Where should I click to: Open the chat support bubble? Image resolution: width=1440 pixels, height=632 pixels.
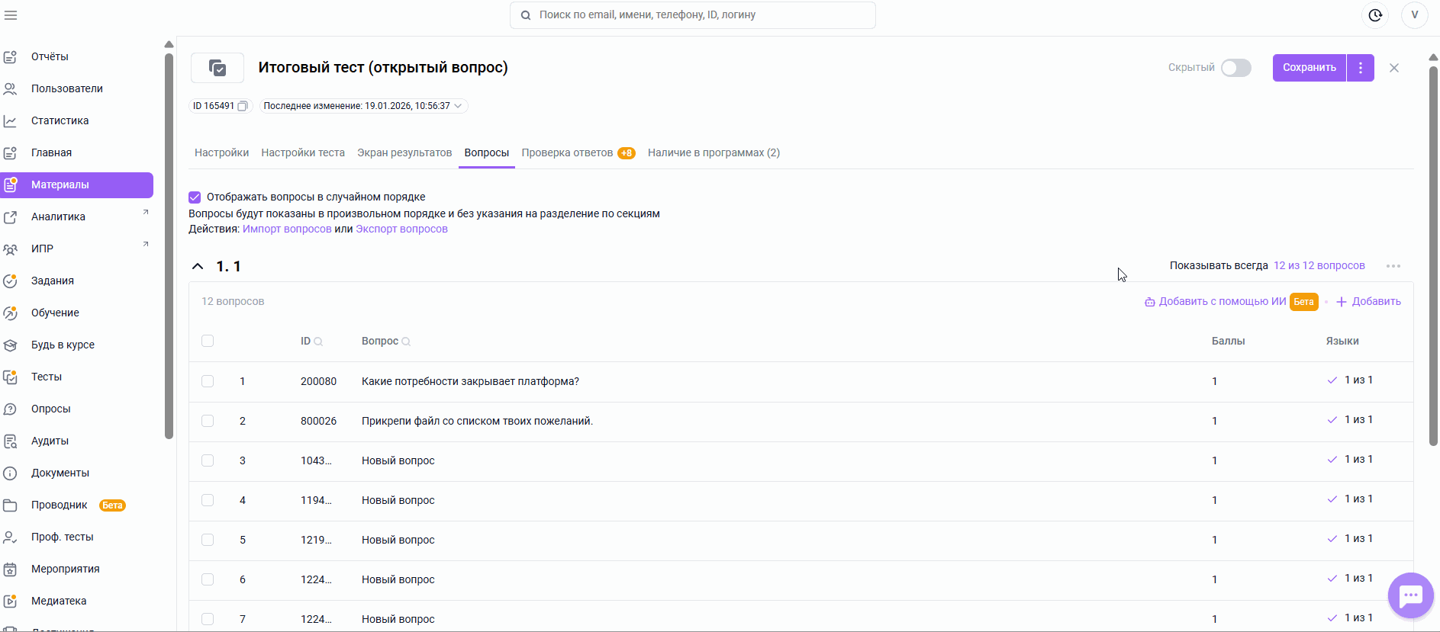(1410, 595)
